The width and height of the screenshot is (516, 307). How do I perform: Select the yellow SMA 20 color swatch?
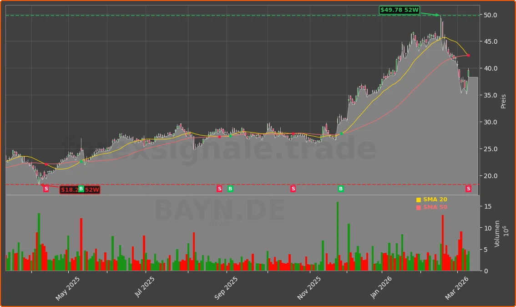418,199
